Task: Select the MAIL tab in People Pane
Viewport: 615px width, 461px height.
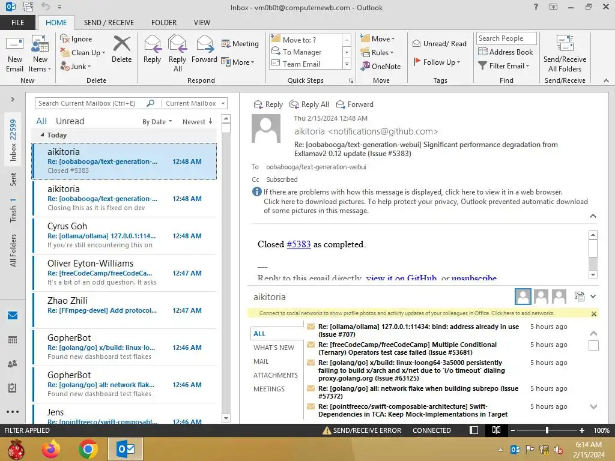Action: 261,361
